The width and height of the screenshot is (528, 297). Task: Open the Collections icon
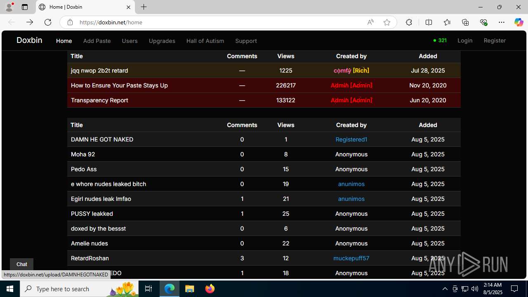(x=465, y=22)
